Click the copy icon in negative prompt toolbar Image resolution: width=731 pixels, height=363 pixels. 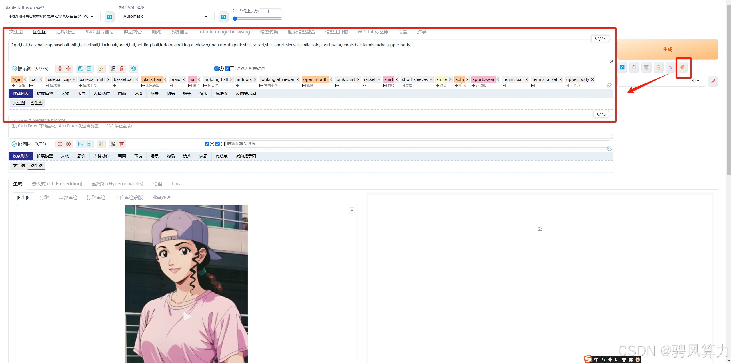pyautogui.click(x=113, y=144)
